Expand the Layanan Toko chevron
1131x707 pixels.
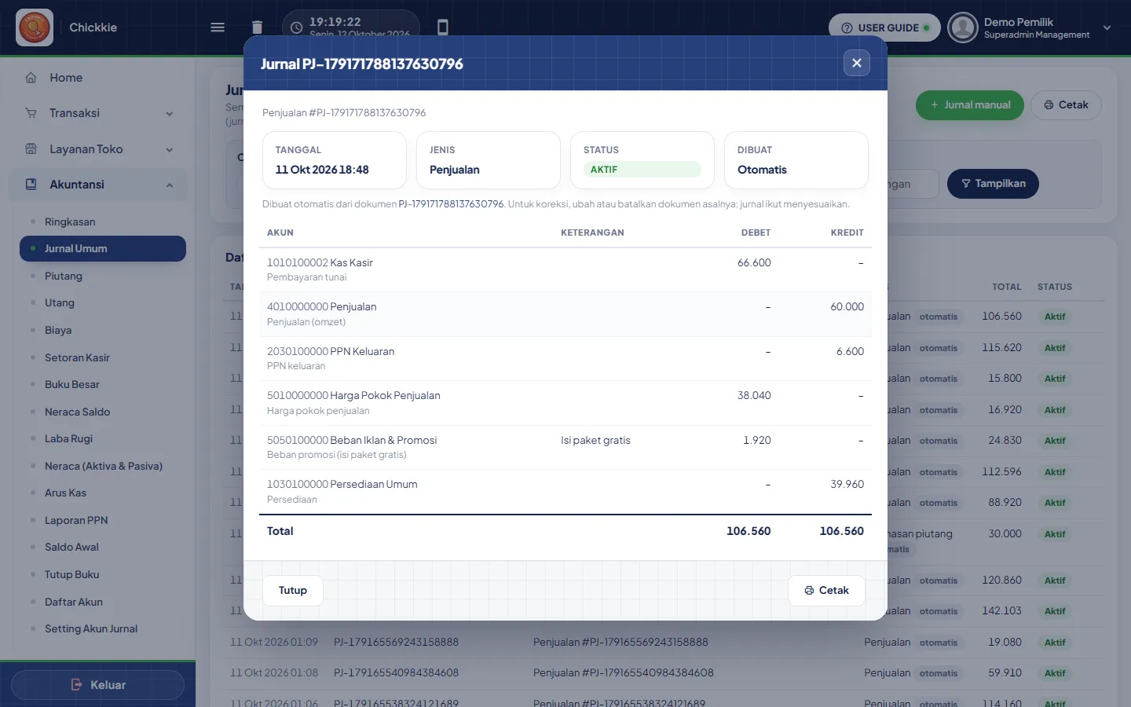[170, 150]
